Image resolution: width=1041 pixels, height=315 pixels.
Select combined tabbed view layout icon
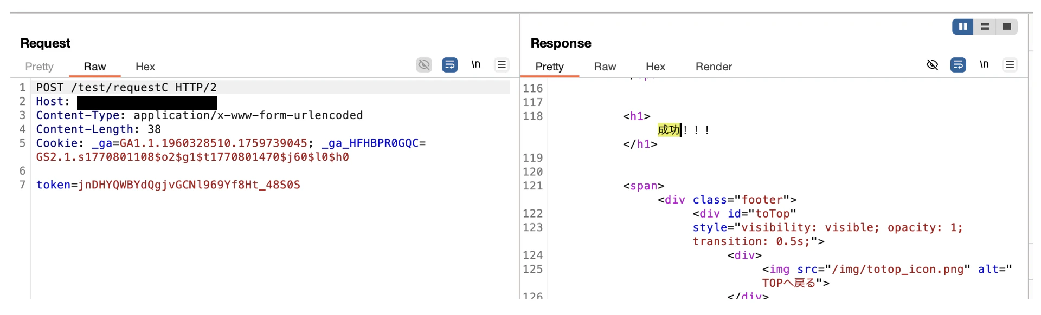coord(1007,27)
